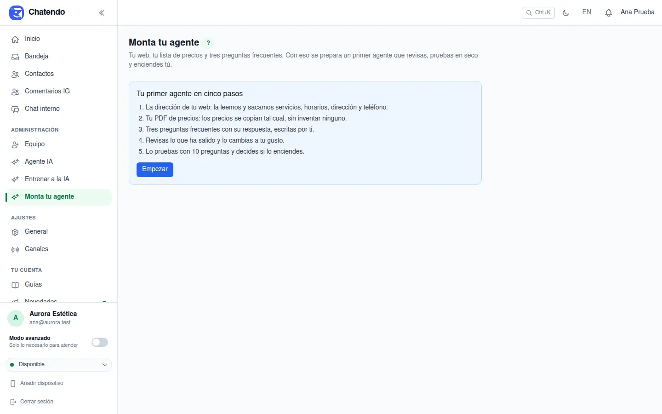The width and height of the screenshot is (662, 414).
Task: Click the Chatendo logo icon
Action: click(x=17, y=12)
